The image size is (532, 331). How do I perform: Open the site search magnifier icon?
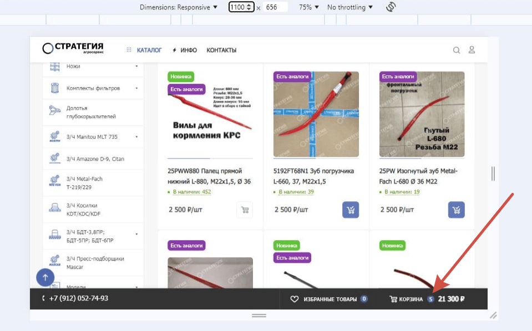[457, 50]
